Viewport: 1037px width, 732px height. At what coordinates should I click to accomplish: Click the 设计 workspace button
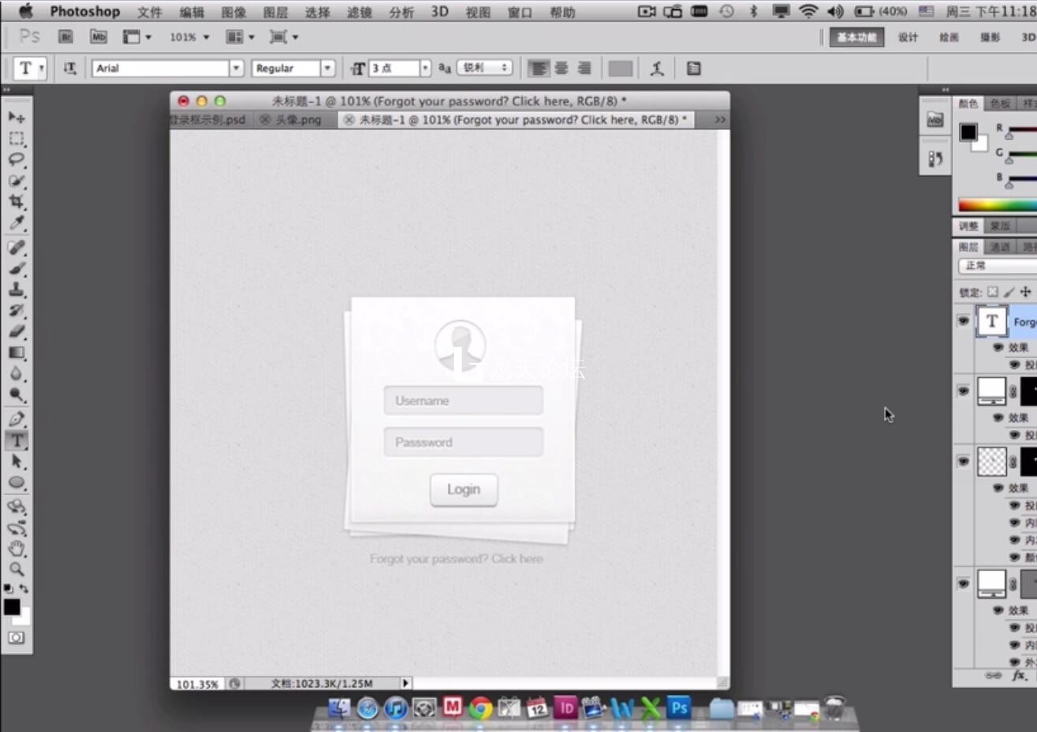point(908,37)
